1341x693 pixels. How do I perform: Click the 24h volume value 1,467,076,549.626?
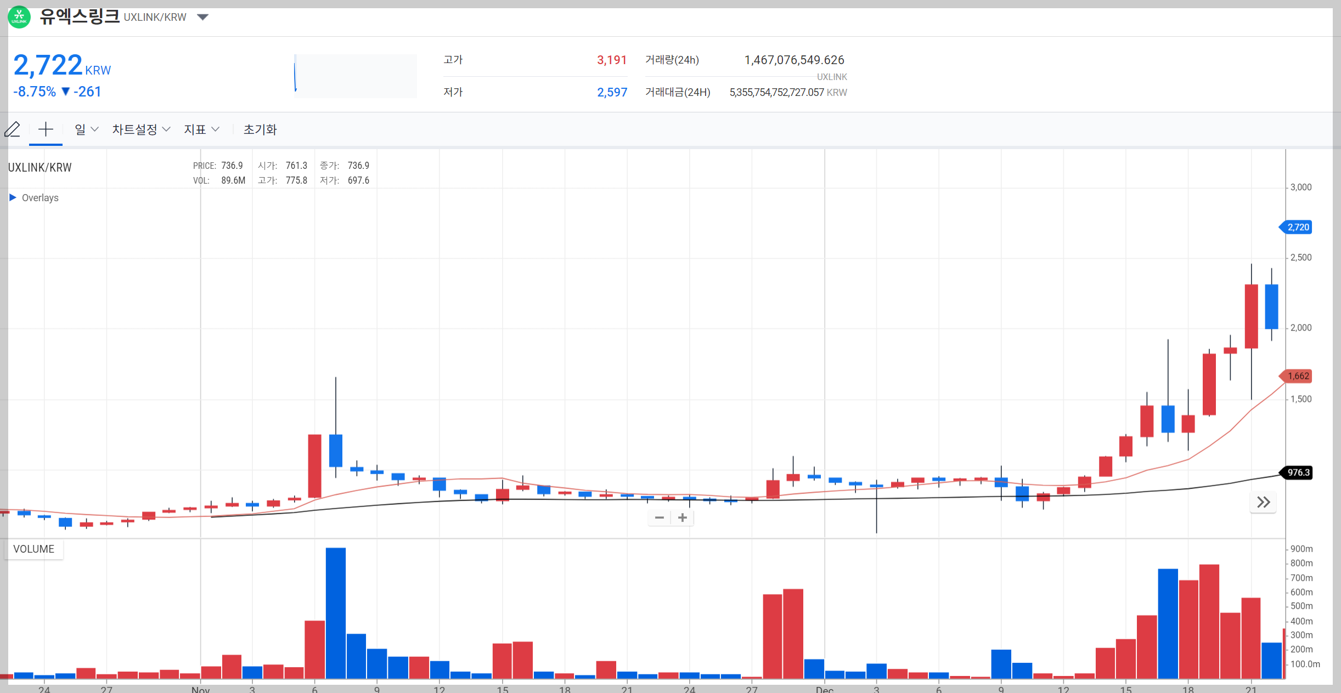click(794, 60)
